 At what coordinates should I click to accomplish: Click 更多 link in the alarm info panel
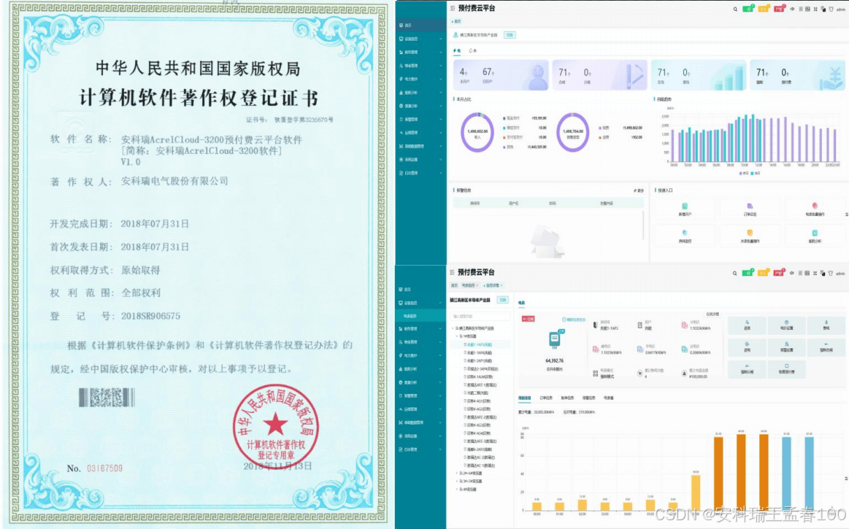point(639,190)
